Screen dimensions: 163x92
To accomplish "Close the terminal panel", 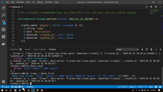I will pyautogui.click(x=160, y=49).
